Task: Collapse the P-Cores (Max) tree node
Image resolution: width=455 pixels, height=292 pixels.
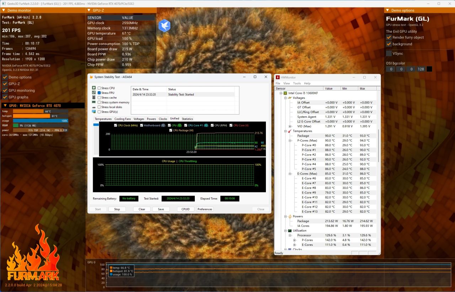Action: tap(290, 140)
